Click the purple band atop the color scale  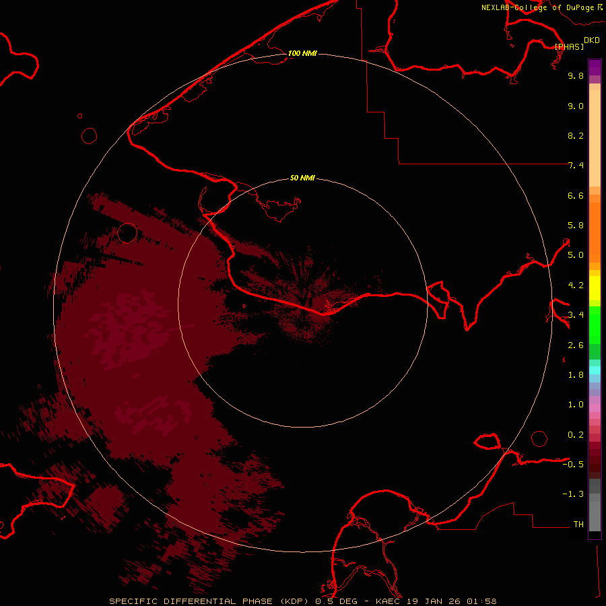click(595, 67)
